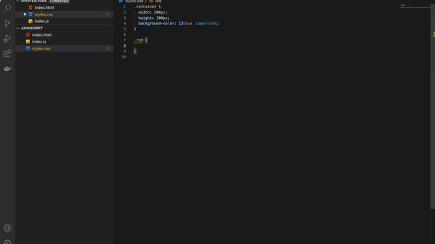Place cursor on empty line 8

(x=266, y=46)
